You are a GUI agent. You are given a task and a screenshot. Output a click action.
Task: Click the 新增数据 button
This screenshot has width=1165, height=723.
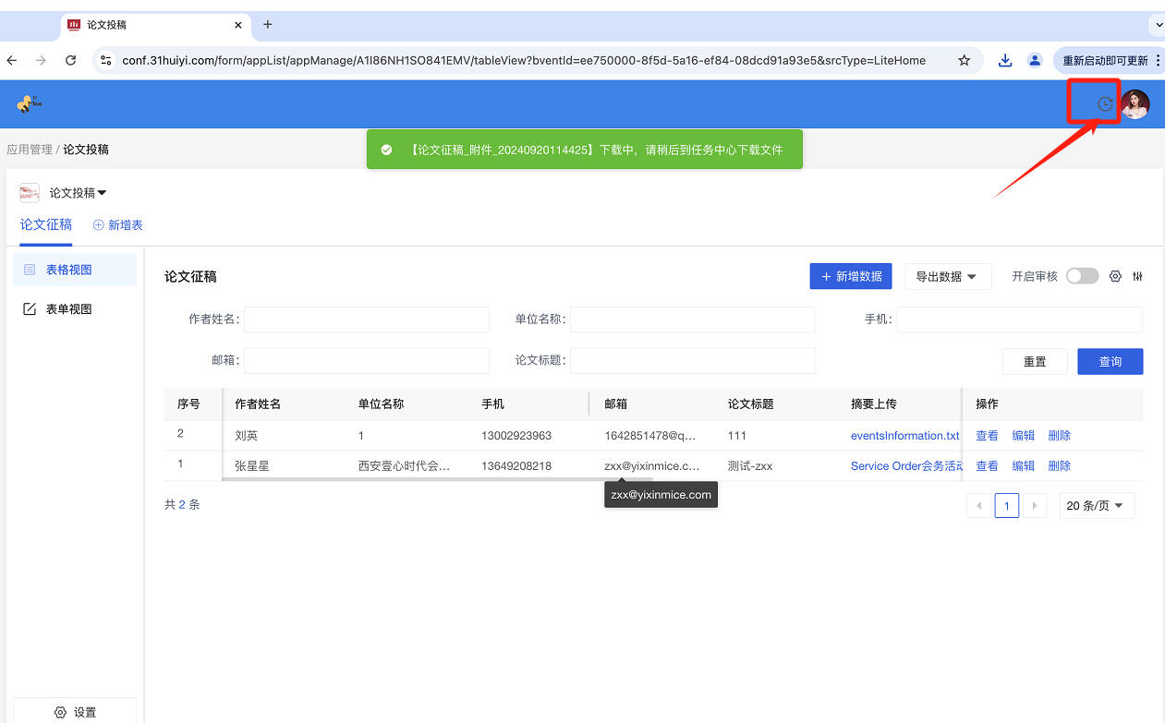(x=851, y=276)
